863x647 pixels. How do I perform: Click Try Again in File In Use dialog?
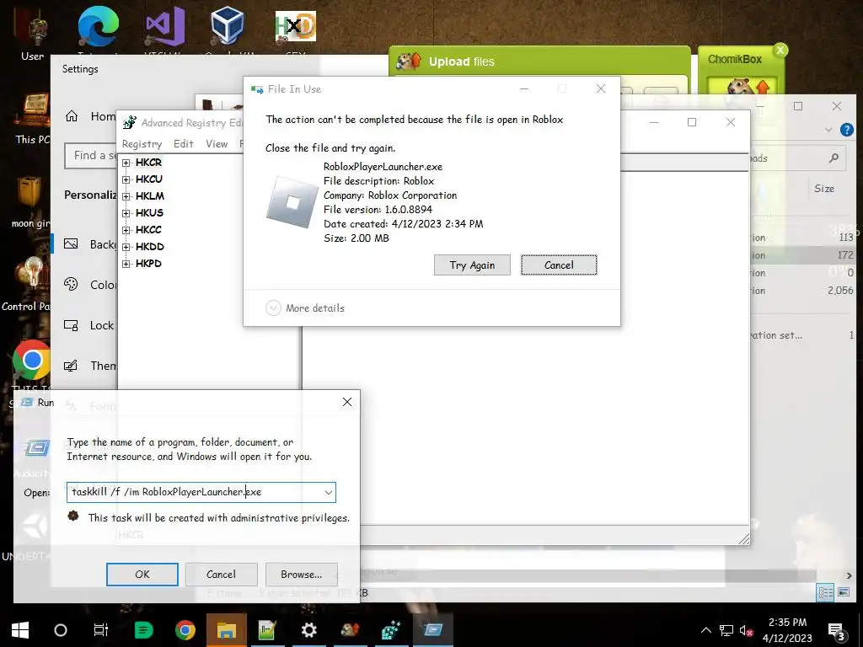coord(472,265)
